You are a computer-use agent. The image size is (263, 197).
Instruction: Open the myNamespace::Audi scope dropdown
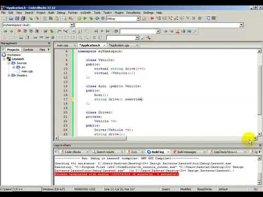[72, 25]
